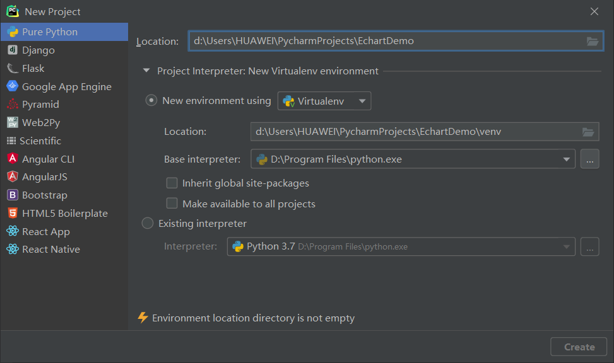Select React App project type
Screen dimensions: 614x363
[64, 231]
